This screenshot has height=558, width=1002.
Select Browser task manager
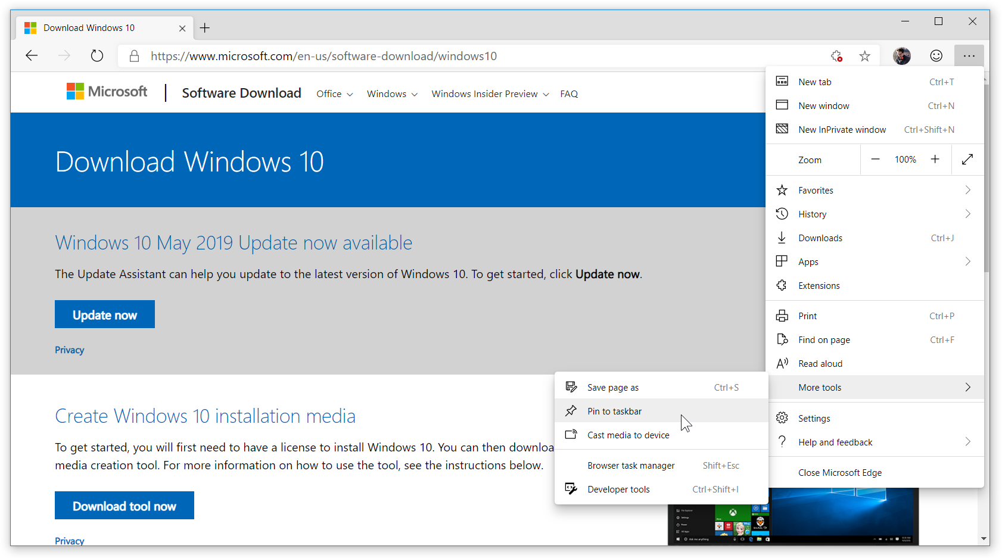click(661, 465)
